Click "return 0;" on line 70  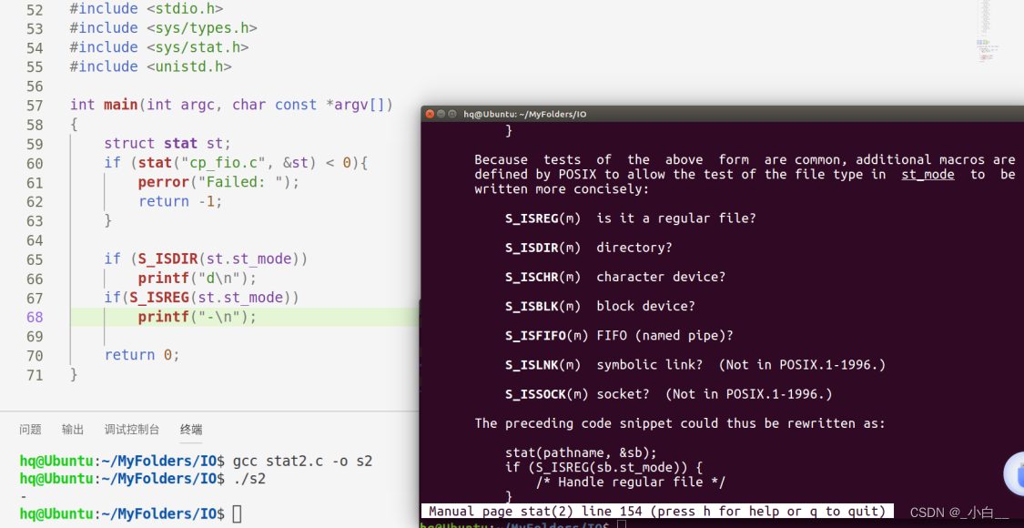(x=142, y=355)
